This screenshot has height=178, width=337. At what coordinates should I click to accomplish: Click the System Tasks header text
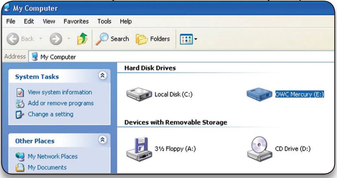[x=37, y=77]
